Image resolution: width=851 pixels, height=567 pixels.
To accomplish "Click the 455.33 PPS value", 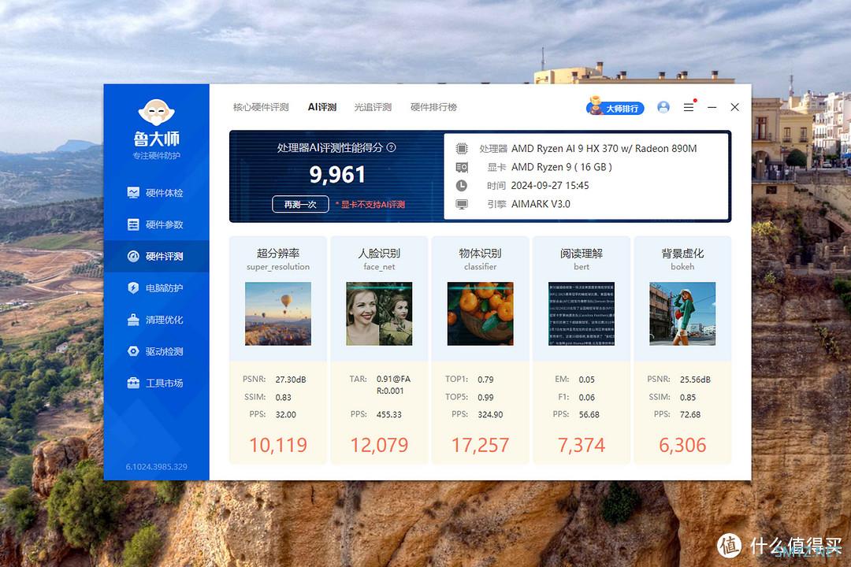I will (389, 414).
